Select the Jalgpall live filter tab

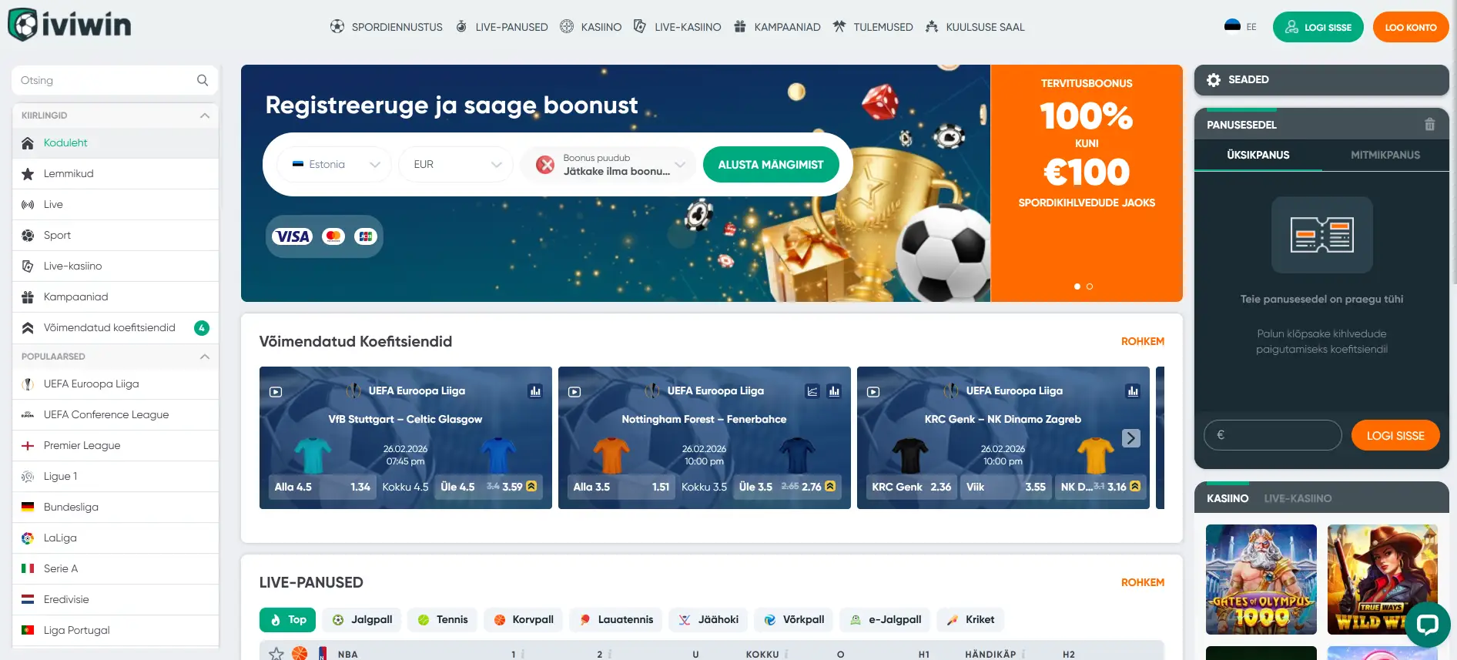tap(363, 619)
